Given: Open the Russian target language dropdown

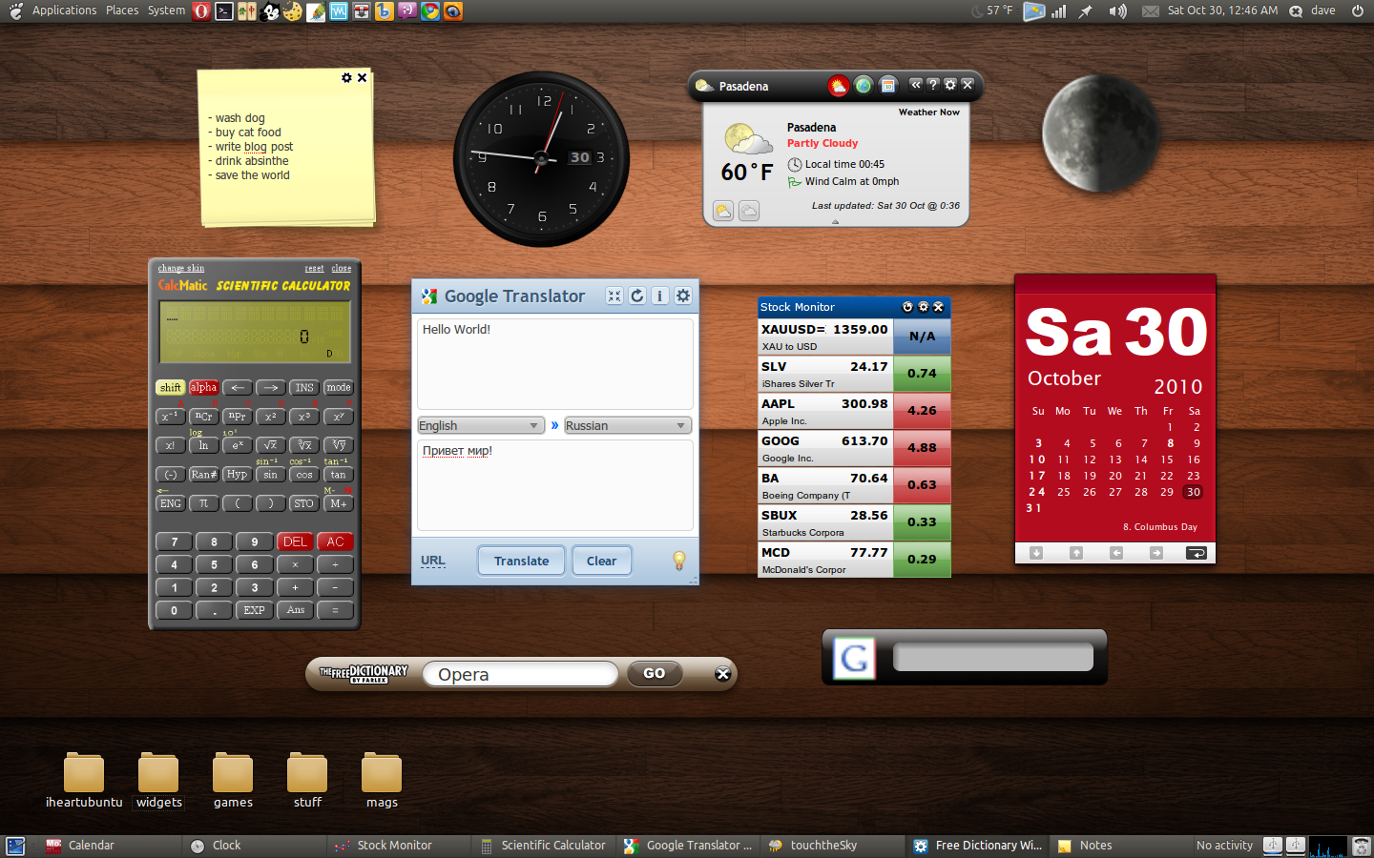Looking at the screenshot, I should [628, 425].
